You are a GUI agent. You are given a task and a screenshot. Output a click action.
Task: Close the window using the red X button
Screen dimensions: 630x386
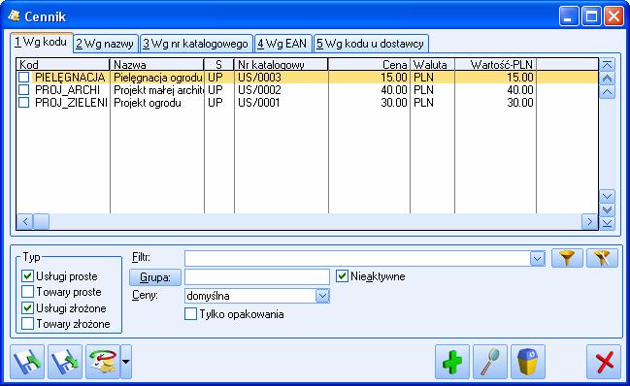click(x=604, y=362)
